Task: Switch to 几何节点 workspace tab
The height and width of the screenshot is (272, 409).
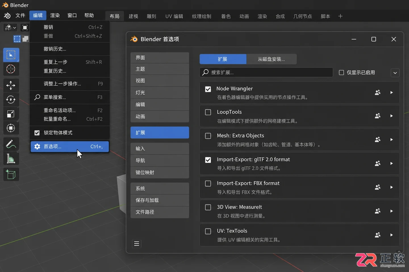Action: (302, 16)
